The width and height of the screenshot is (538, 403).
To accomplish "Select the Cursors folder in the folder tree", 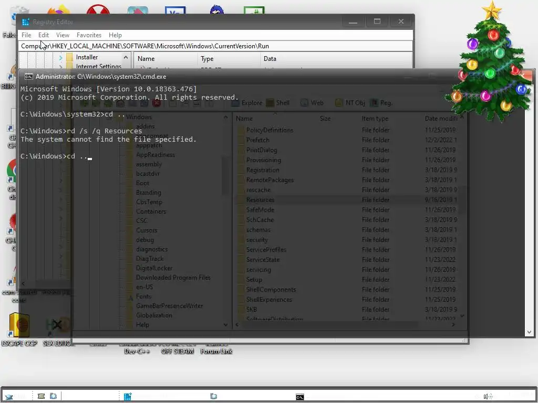I will pos(147,230).
